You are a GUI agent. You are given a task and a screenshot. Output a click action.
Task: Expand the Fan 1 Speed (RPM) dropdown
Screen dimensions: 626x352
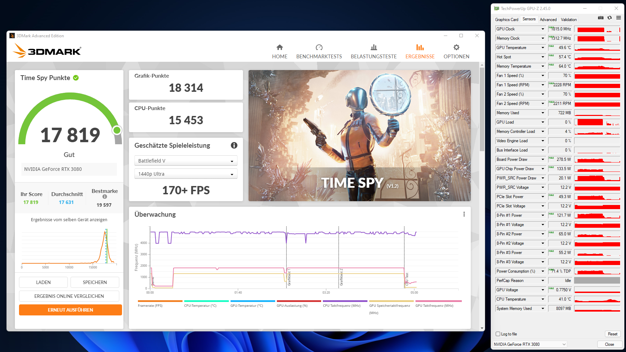(x=543, y=85)
